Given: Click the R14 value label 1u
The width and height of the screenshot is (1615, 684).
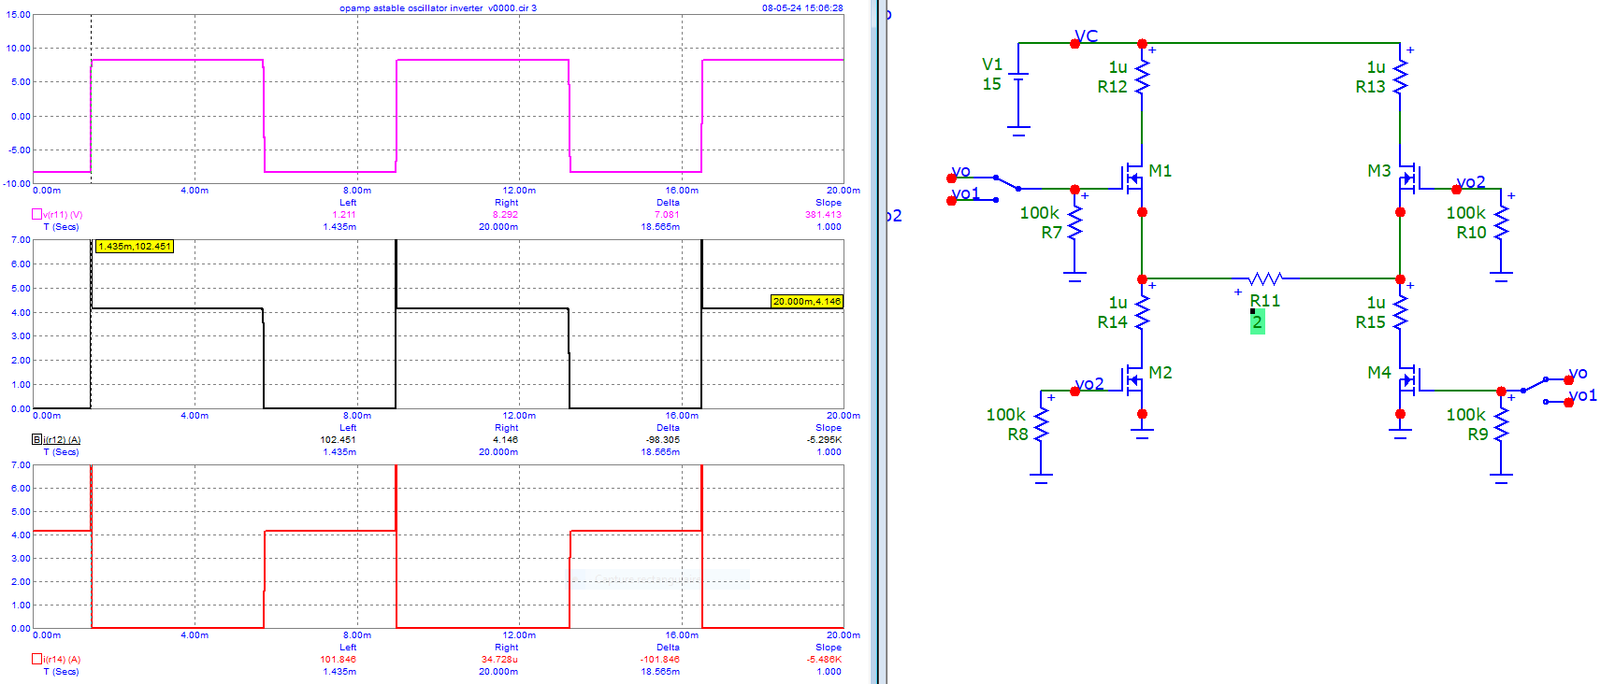Looking at the screenshot, I should coord(1118,303).
